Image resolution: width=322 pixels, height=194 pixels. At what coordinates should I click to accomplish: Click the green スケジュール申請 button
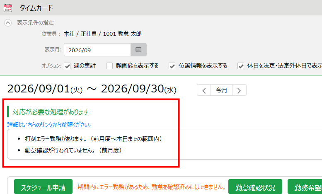[44, 187]
